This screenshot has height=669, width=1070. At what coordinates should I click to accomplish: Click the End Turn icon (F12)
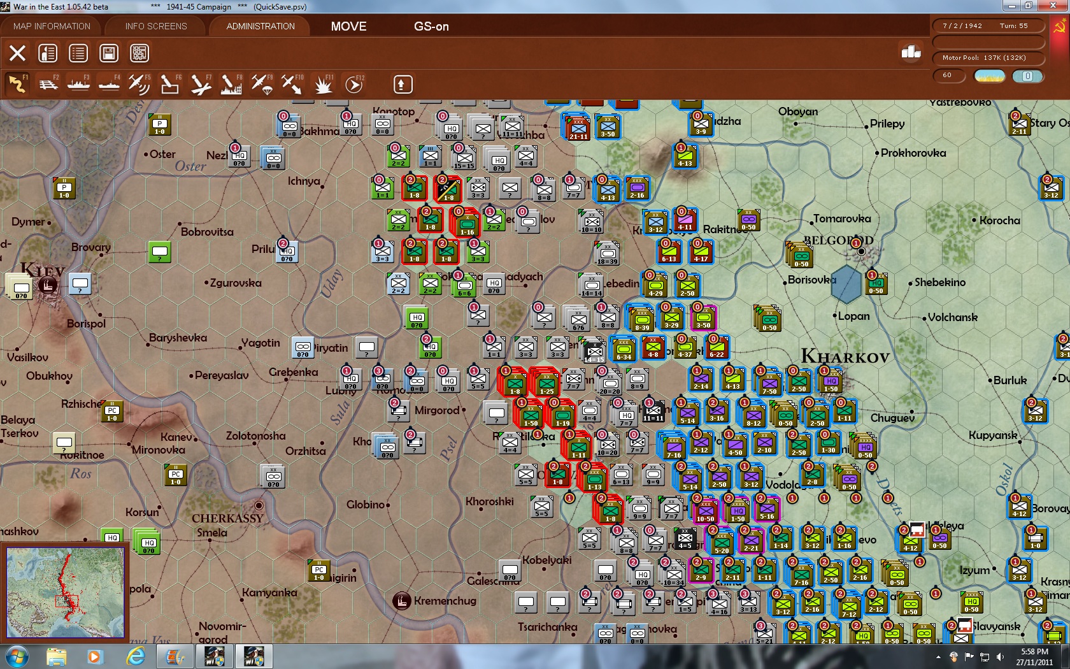tap(353, 84)
